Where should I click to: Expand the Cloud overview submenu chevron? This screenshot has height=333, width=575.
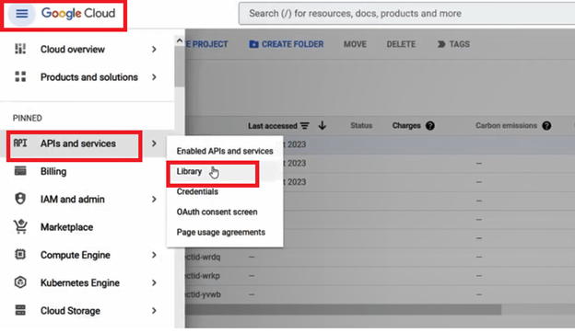coord(154,49)
